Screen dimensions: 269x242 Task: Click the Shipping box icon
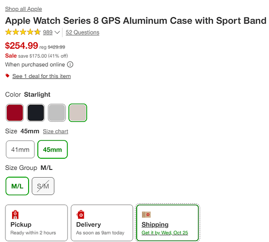(x=146, y=214)
